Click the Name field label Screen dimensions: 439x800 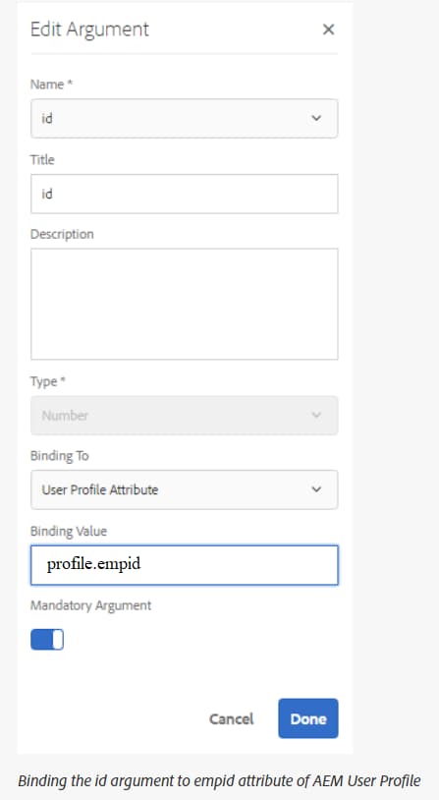(51, 85)
